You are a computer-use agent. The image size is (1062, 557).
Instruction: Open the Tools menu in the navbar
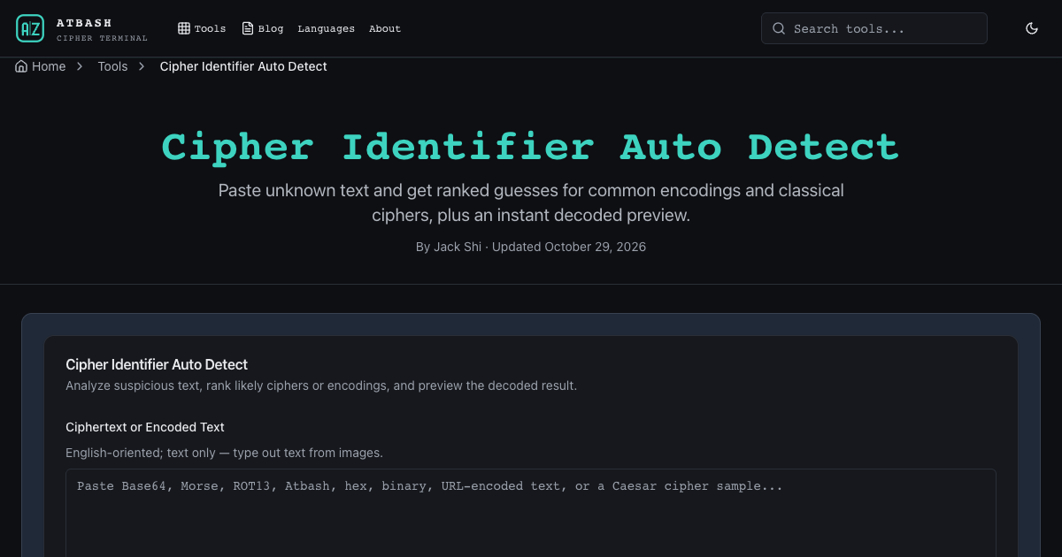pyautogui.click(x=202, y=28)
